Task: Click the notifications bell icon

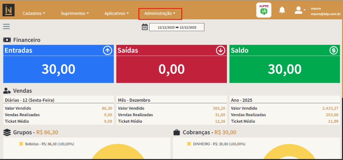Action: [282, 10]
